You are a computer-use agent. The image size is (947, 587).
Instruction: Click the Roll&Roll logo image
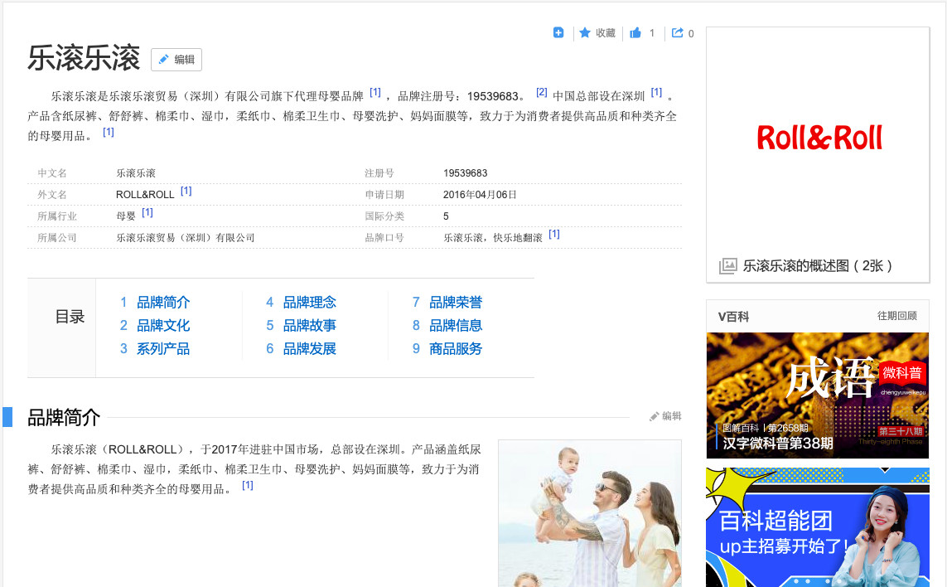pyautogui.click(x=819, y=138)
